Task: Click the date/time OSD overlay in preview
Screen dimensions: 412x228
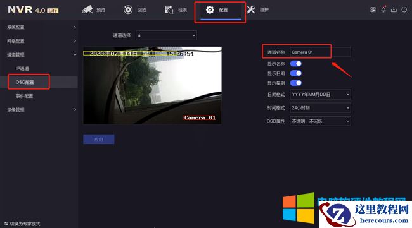Action: click(139, 54)
